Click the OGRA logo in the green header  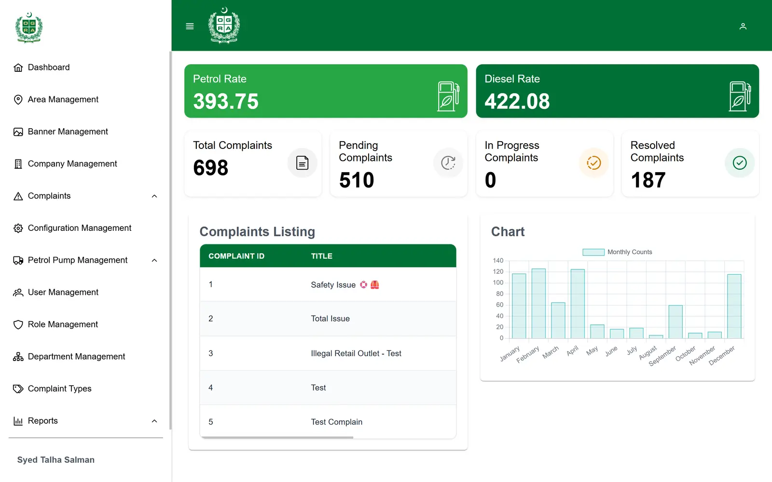(x=224, y=26)
